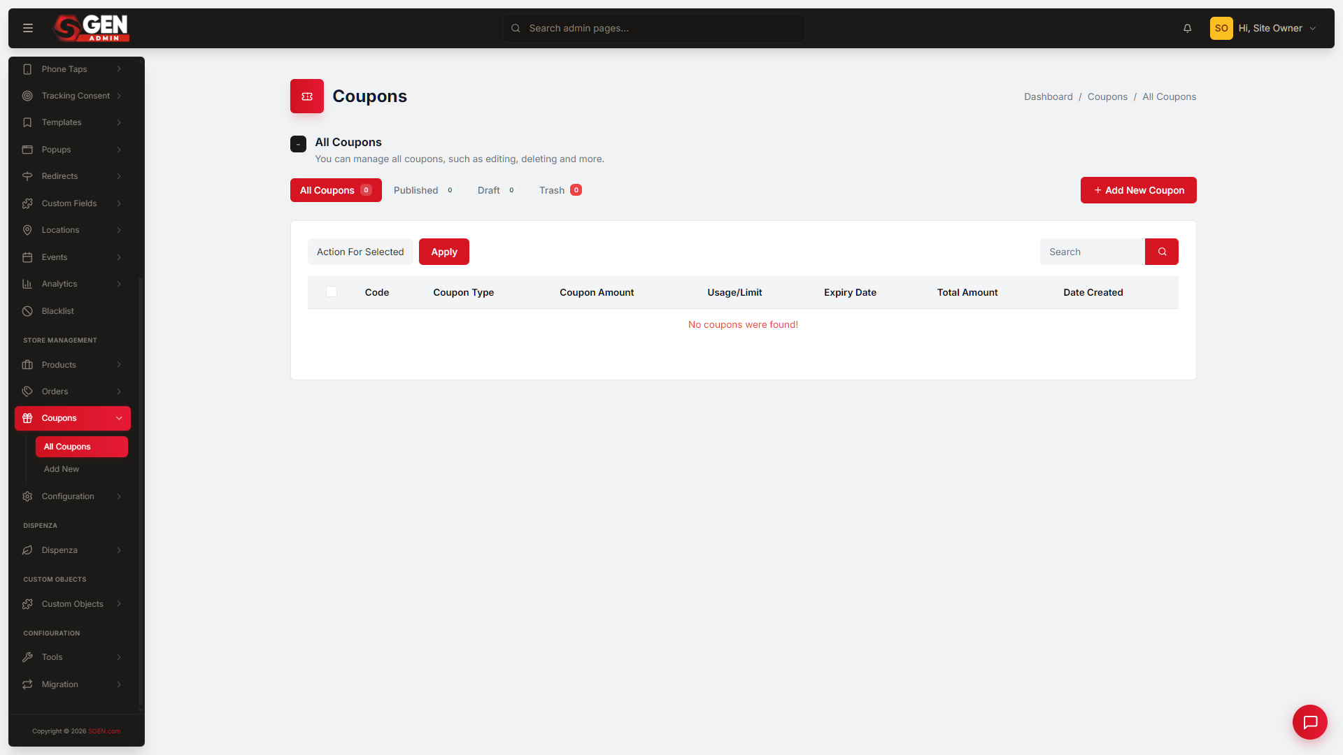
Task: Switch to the All Coupons filter tab
Action: click(x=336, y=190)
